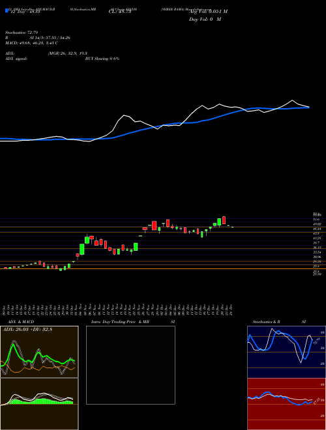Select the 'Stochastics: 72.79' reading

(23, 33)
